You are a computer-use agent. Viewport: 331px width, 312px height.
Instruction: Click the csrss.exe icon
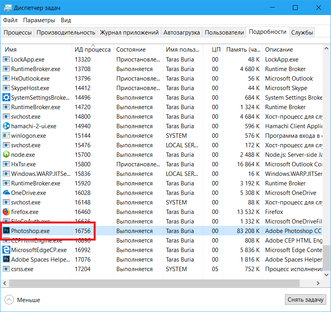point(6,269)
